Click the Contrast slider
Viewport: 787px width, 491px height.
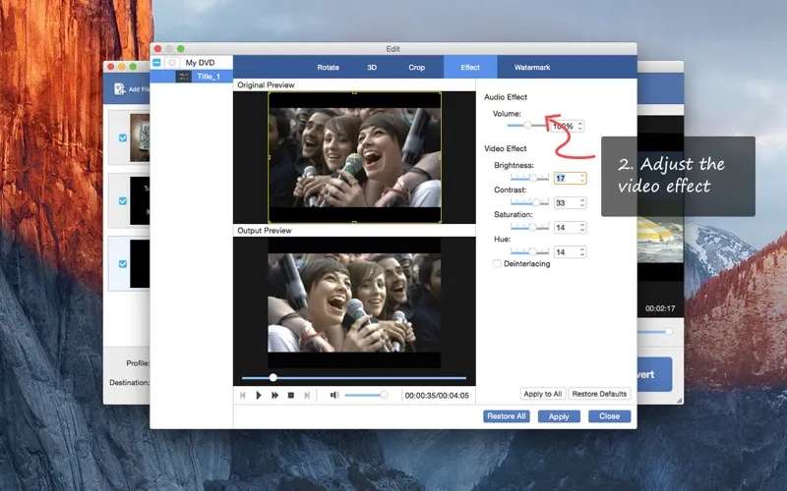coord(529,202)
